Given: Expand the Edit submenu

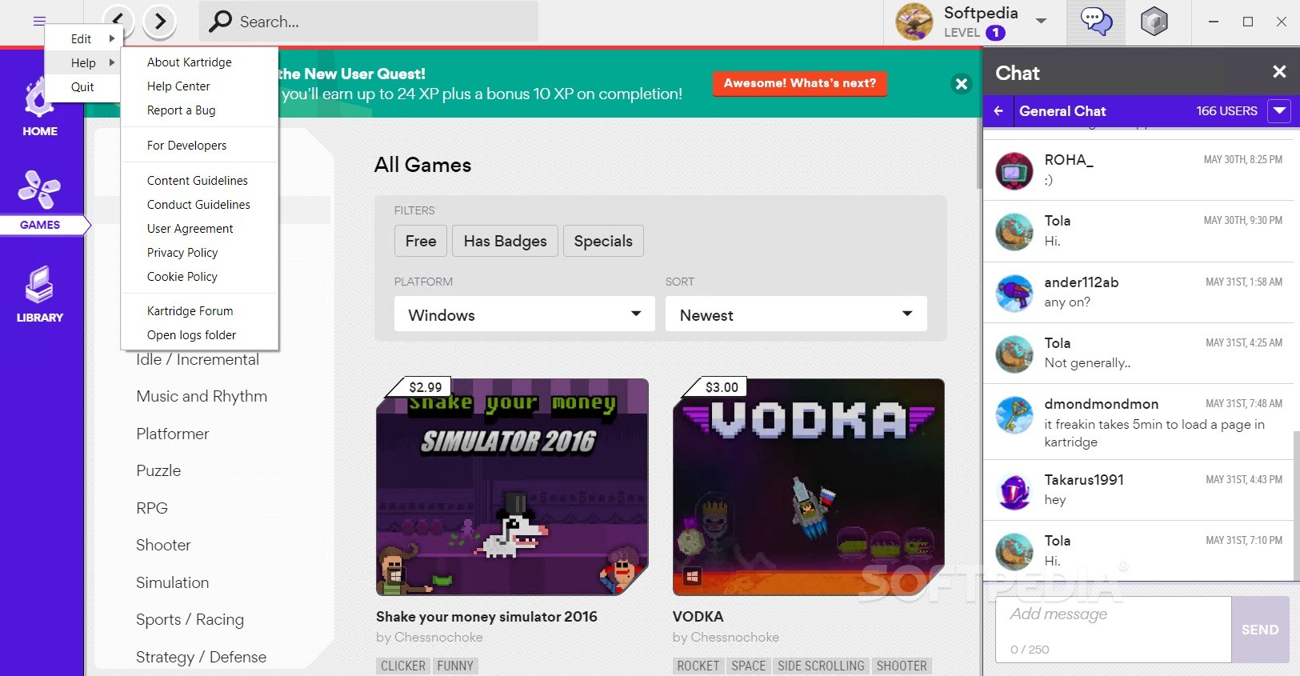Looking at the screenshot, I should [82, 38].
